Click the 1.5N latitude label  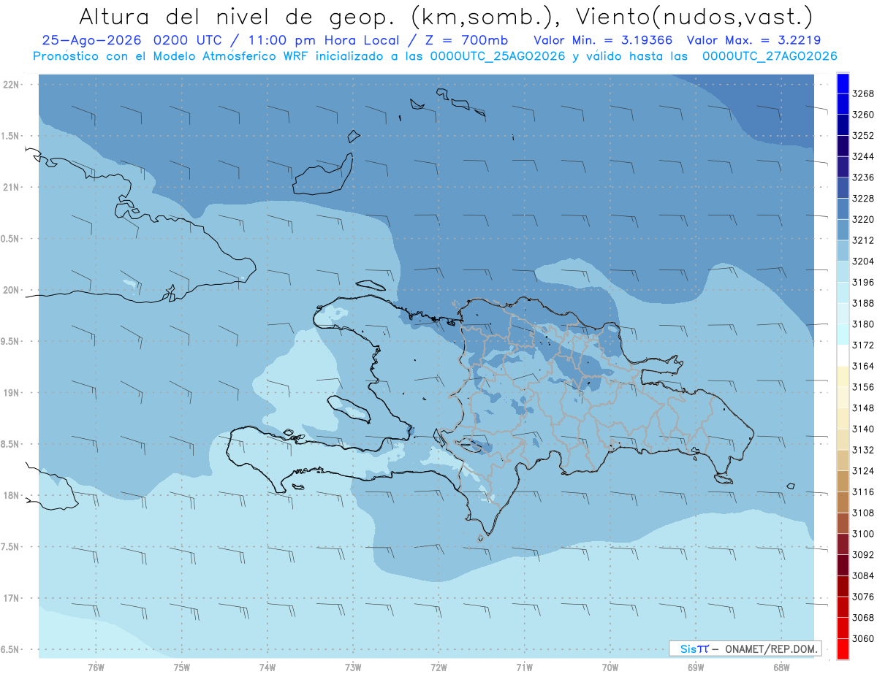(x=10, y=136)
